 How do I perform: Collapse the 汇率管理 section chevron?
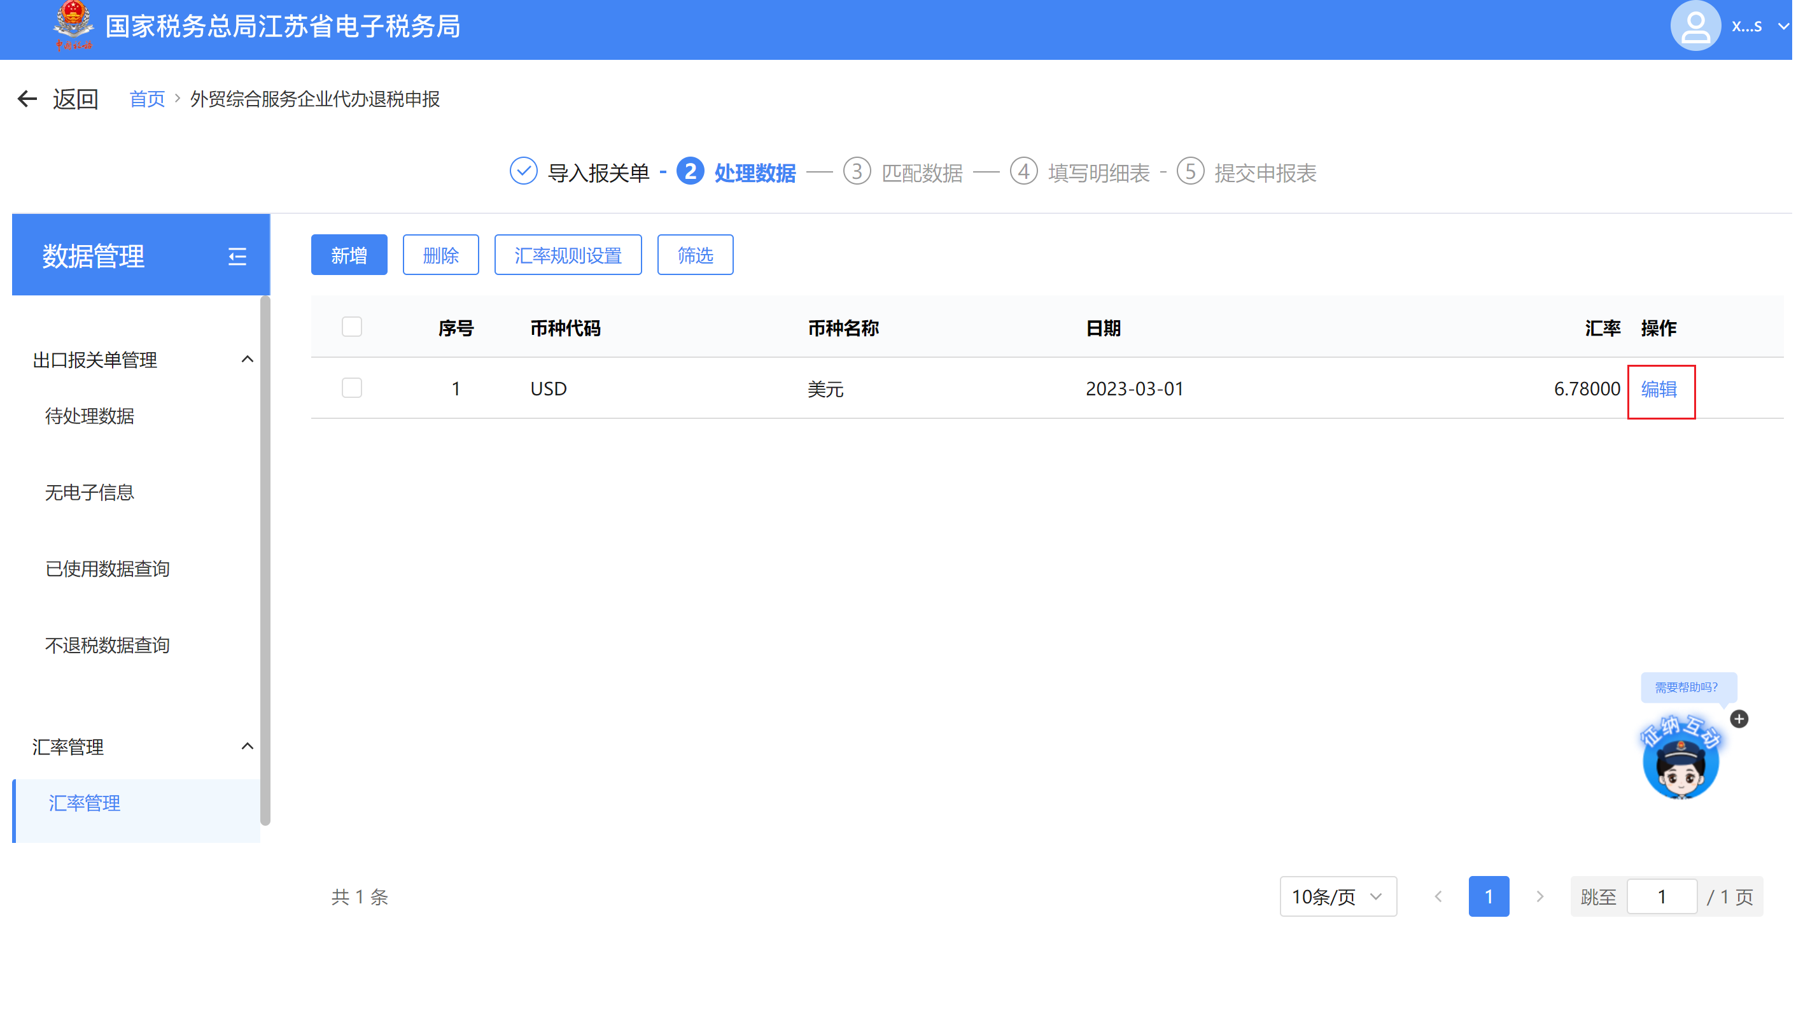[x=247, y=746]
